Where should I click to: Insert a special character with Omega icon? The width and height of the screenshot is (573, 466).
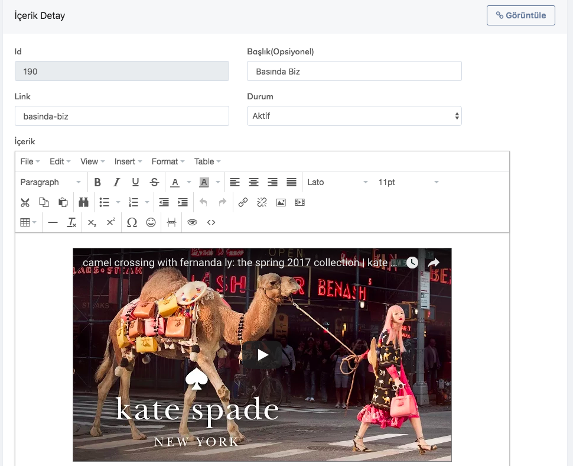click(x=132, y=222)
